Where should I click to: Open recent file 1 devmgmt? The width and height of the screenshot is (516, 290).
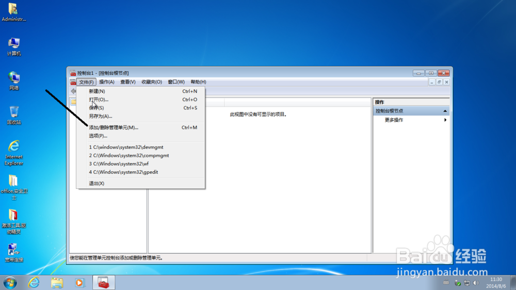pos(140,147)
